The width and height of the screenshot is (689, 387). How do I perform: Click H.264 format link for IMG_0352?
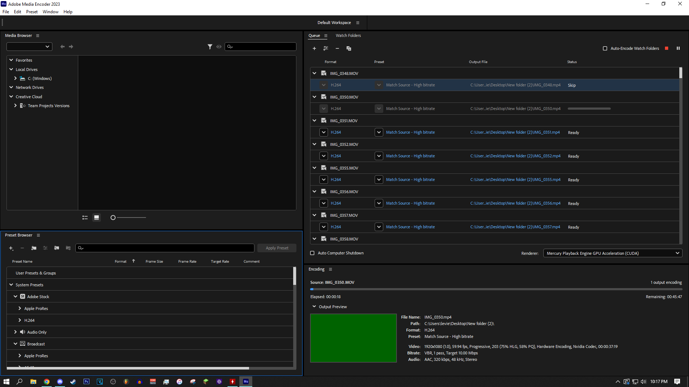click(x=336, y=156)
